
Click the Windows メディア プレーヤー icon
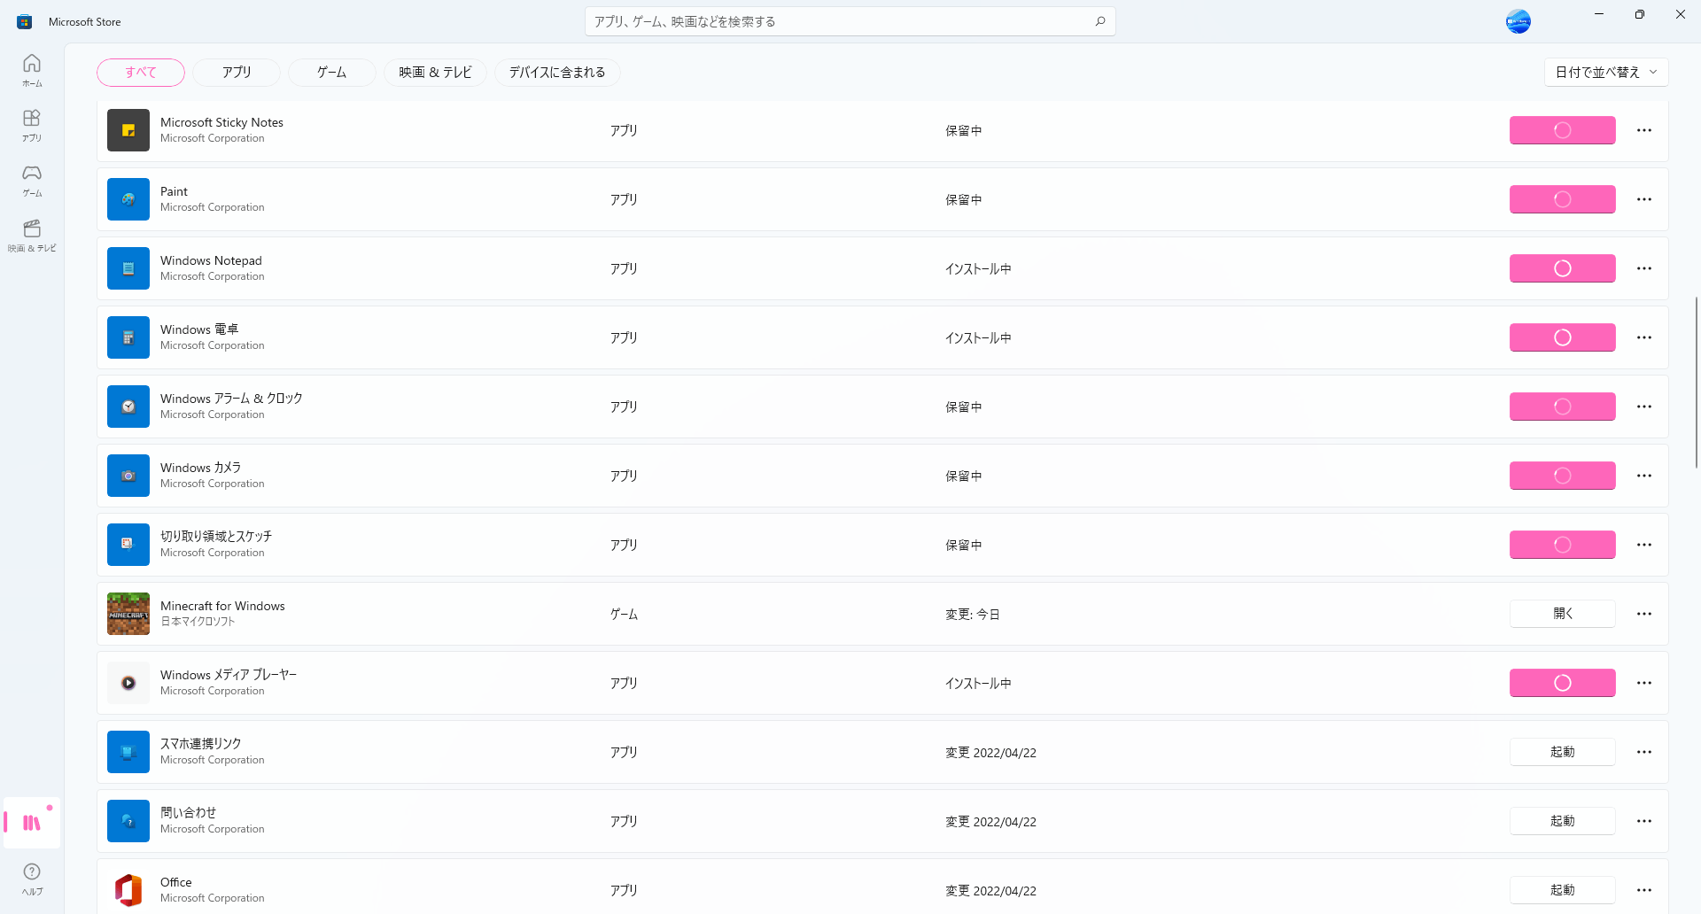pos(128,683)
